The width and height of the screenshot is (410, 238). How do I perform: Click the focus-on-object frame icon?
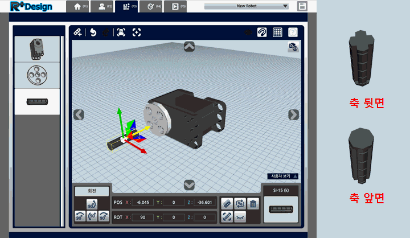pos(121,32)
